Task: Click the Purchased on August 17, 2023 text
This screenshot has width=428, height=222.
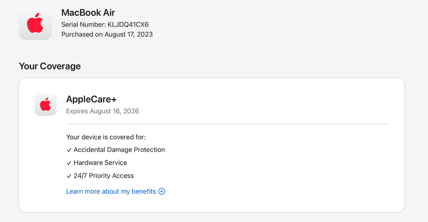Action: click(x=107, y=34)
